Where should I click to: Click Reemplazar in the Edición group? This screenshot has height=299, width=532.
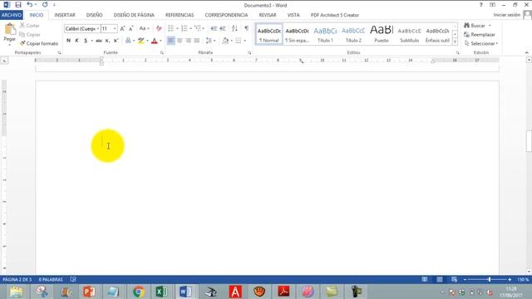[x=480, y=35]
